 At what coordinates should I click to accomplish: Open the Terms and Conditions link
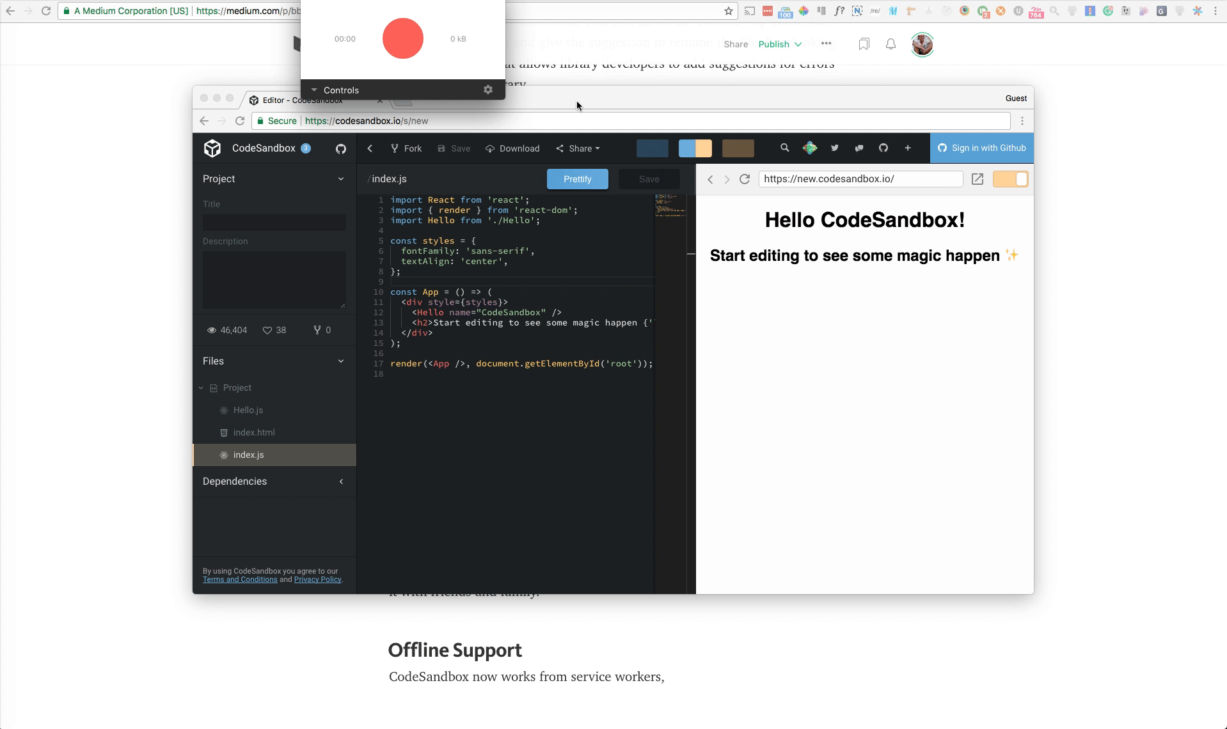(x=240, y=579)
